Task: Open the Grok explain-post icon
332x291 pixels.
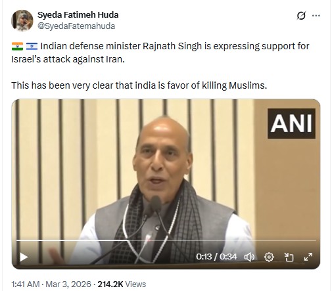Action: 301,16
